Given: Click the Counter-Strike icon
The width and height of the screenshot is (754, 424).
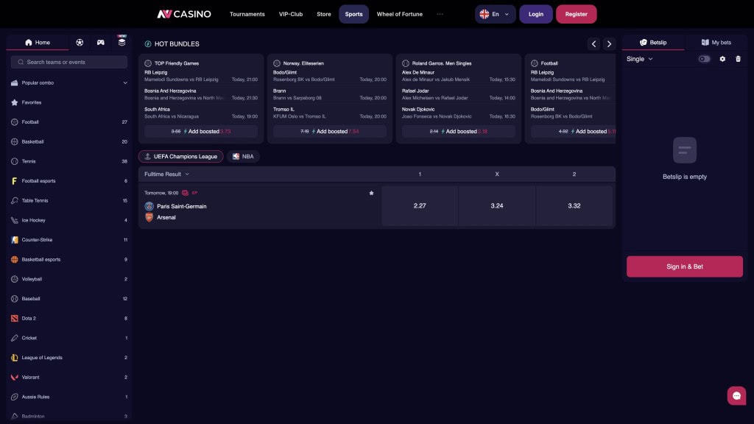Looking at the screenshot, I should pos(15,240).
